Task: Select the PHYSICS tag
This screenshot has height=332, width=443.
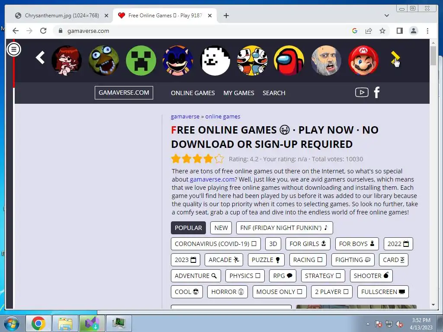Action: (245, 276)
